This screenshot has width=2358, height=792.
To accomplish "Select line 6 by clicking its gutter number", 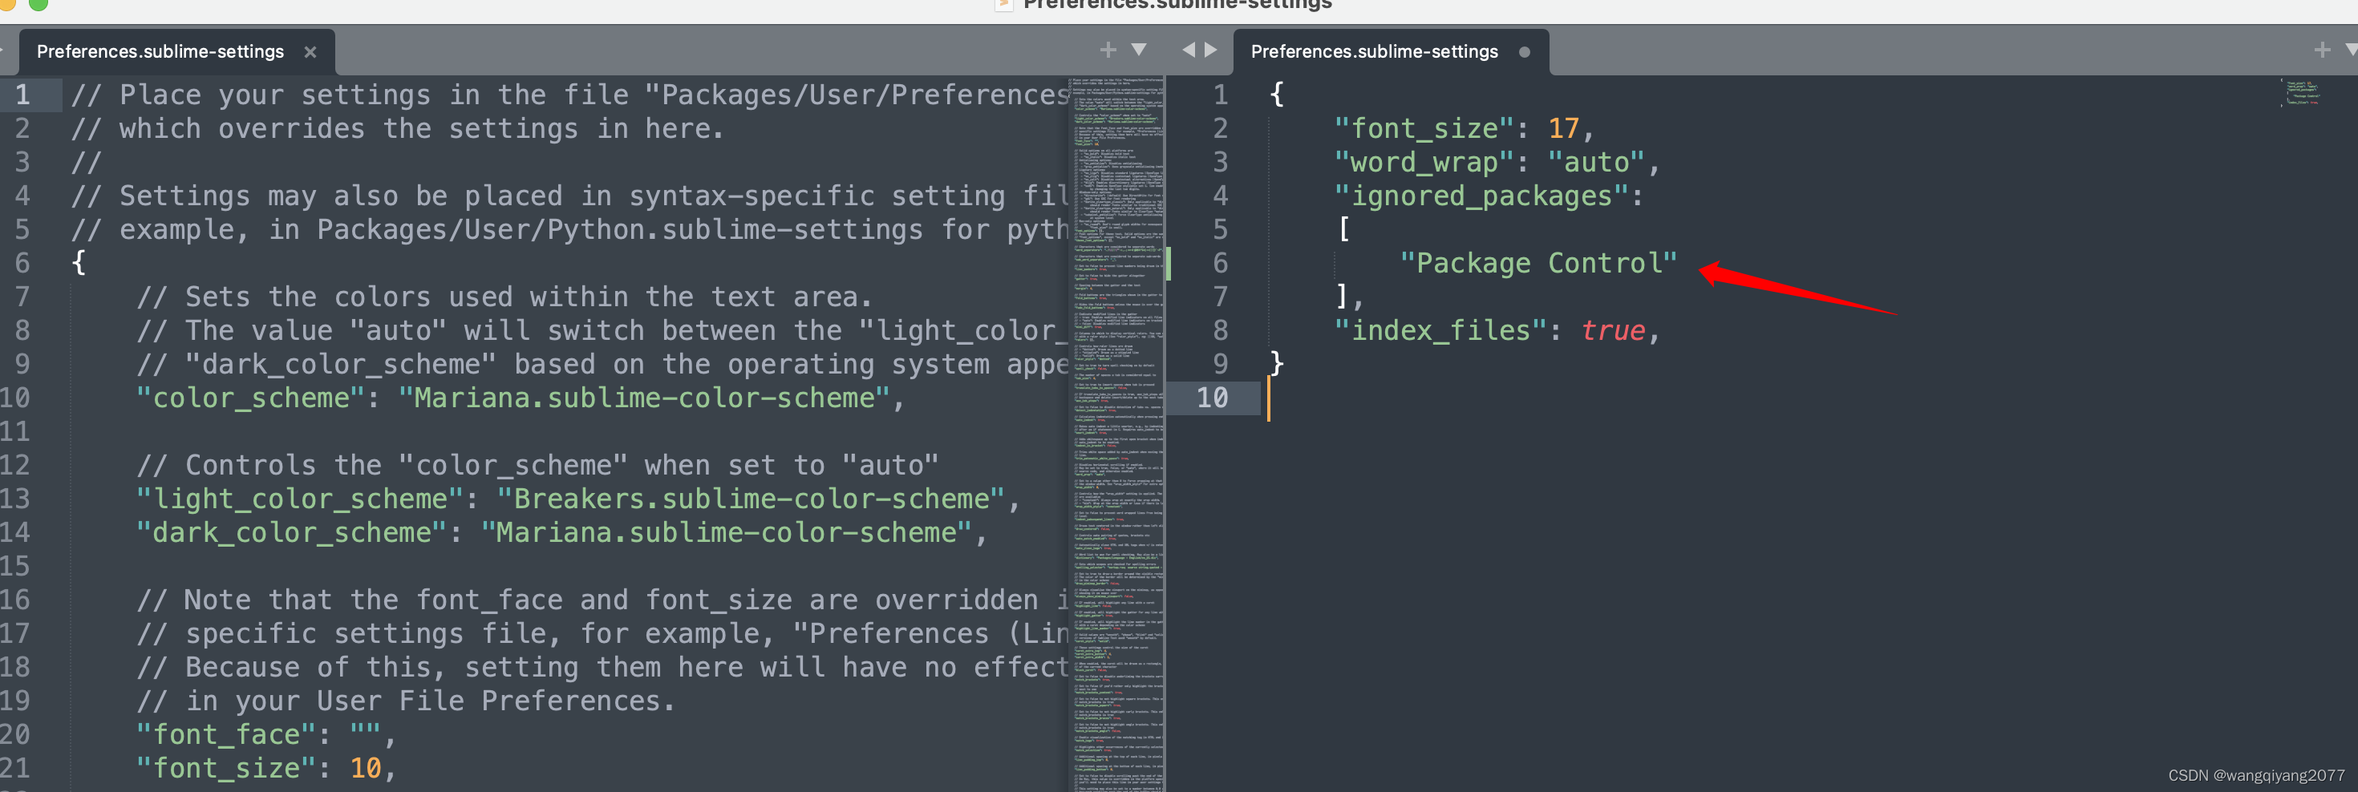I will tap(22, 262).
